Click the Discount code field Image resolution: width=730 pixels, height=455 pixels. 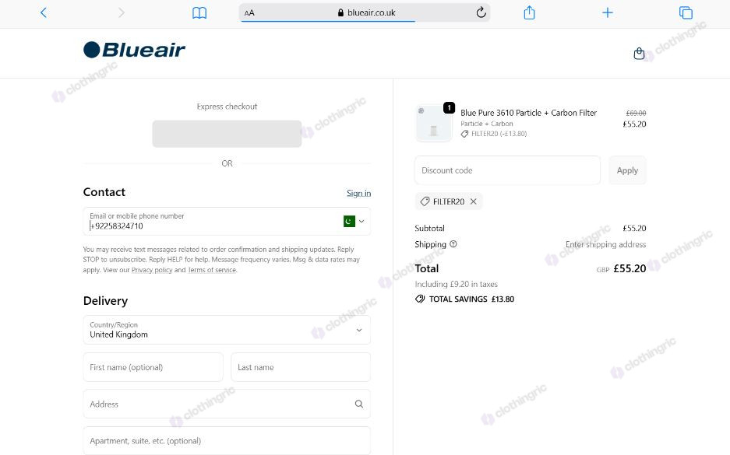point(507,170)
